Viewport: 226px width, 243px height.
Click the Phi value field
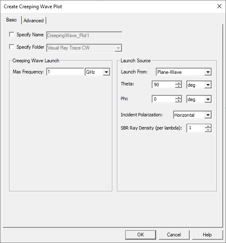pos(164,99)
